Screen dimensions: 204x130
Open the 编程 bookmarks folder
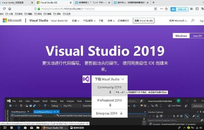(28, 14)
